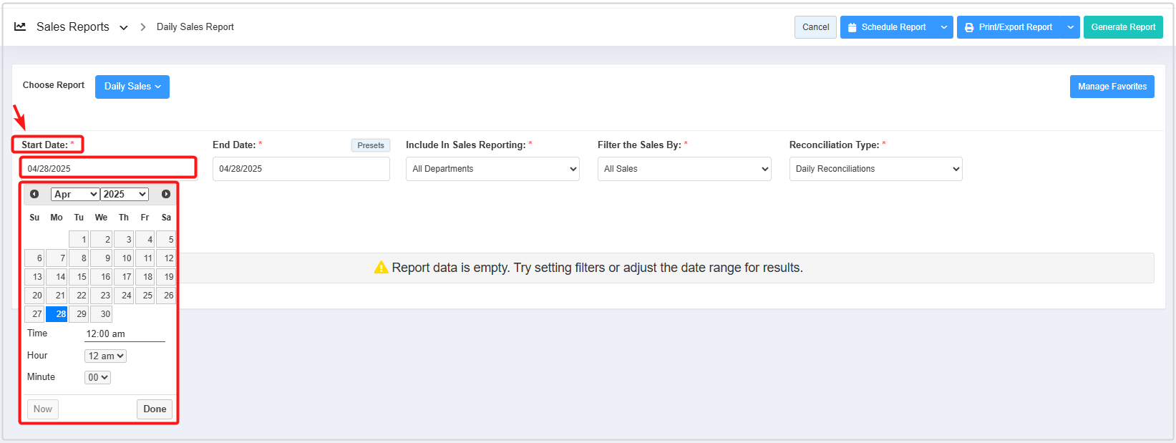Viewport: 1176px width, 443px height.
Task: Click the Sales Reports chart icon
Action: (20, 26)
